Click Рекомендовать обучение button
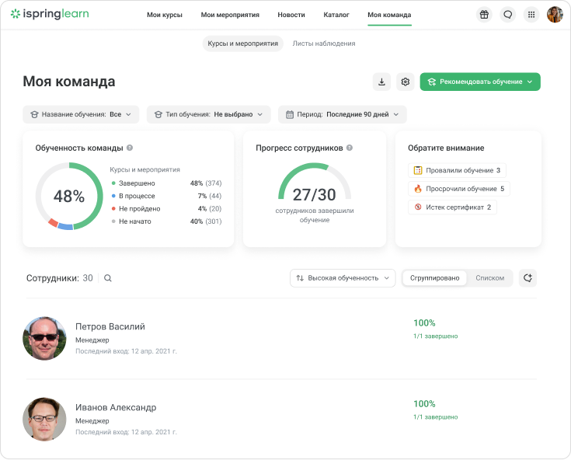The height and width of the screenshot is (460, 571). 479,82
